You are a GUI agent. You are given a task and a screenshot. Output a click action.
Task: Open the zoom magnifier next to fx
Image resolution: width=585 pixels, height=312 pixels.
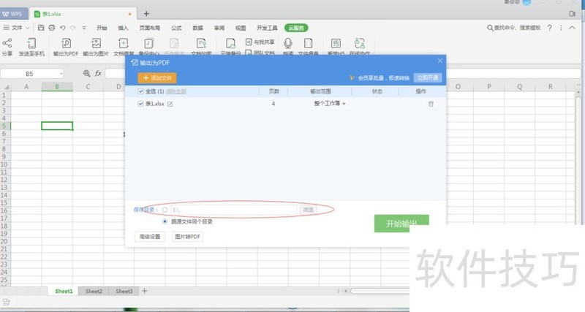pos(86,74)
